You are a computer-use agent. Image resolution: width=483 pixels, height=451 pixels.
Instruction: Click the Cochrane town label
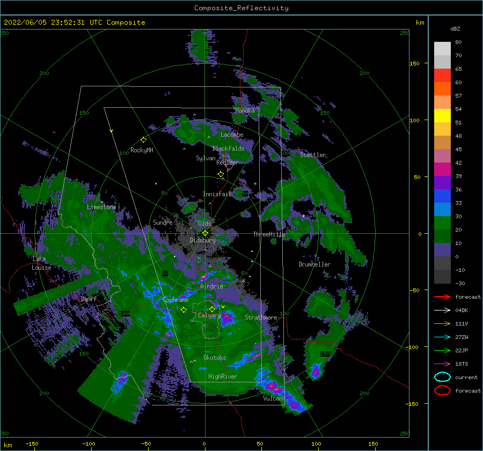point(175,300)
